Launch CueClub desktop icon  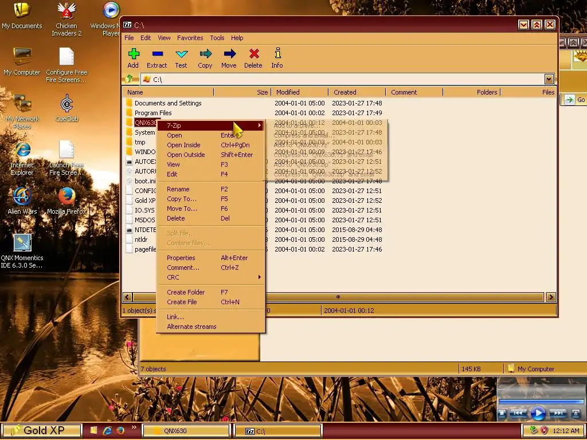[66, 108]
